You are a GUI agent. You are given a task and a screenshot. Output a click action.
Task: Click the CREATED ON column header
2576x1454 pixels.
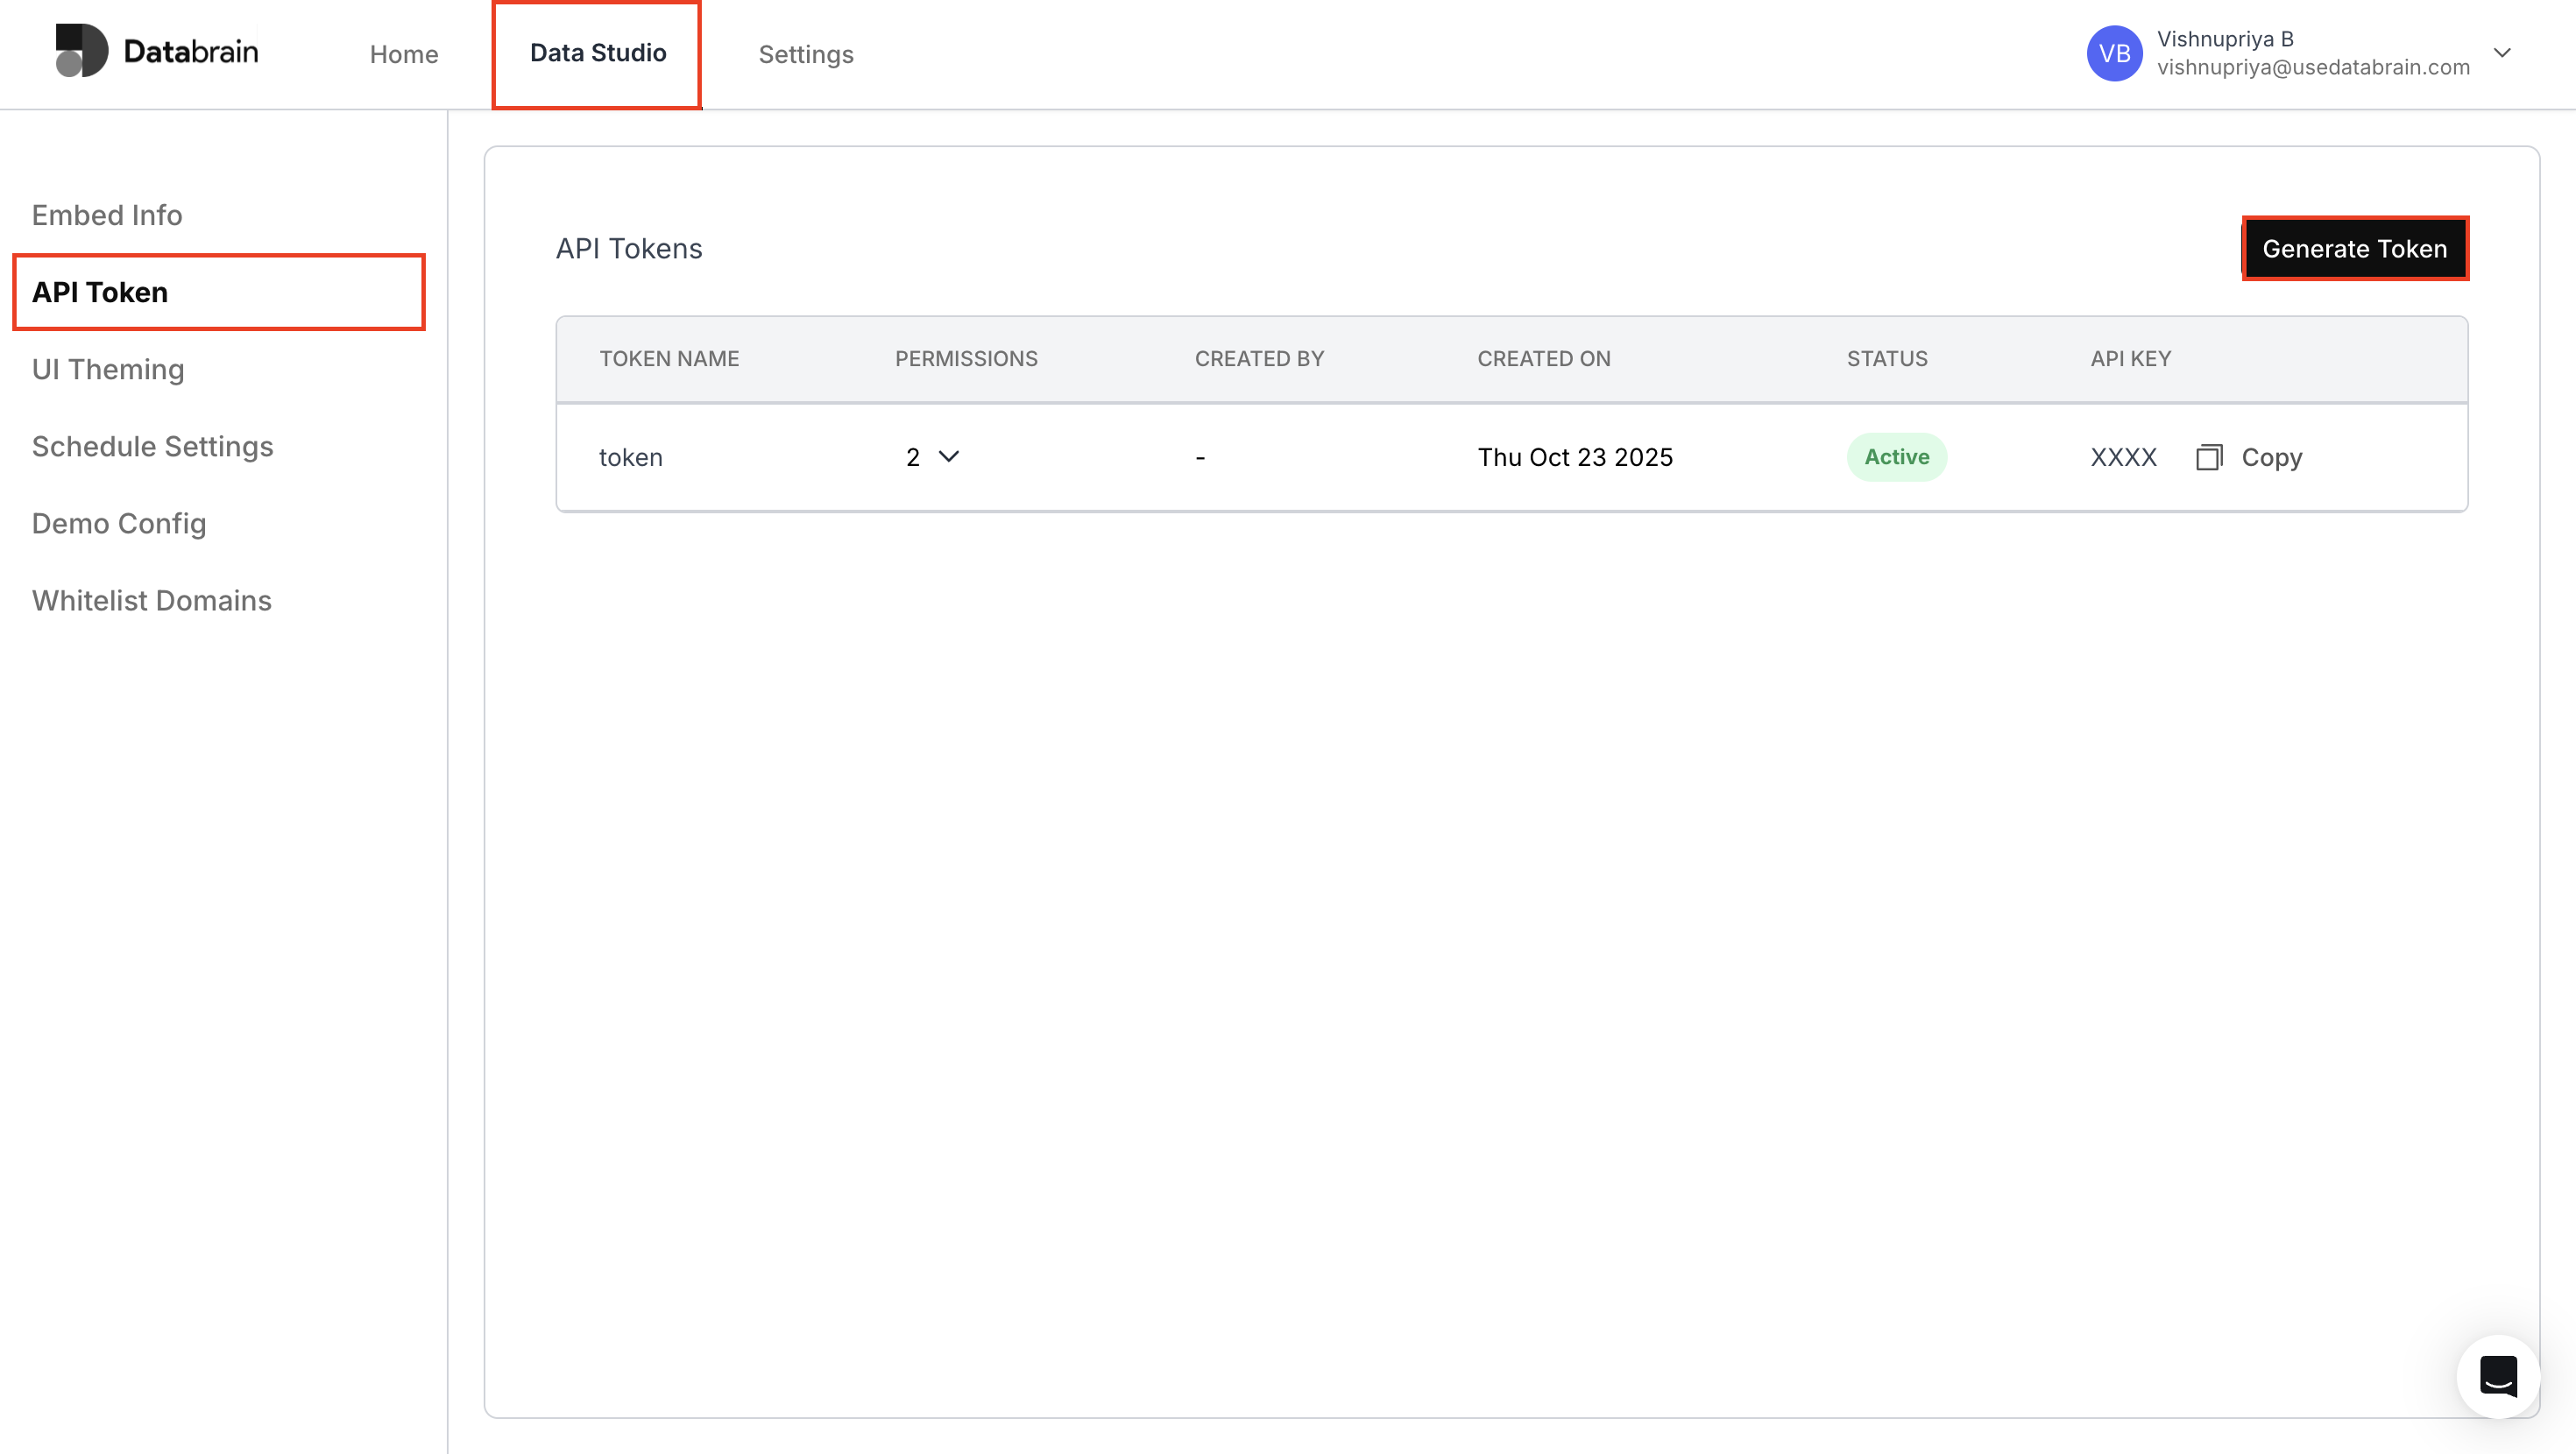[1544, 358]
